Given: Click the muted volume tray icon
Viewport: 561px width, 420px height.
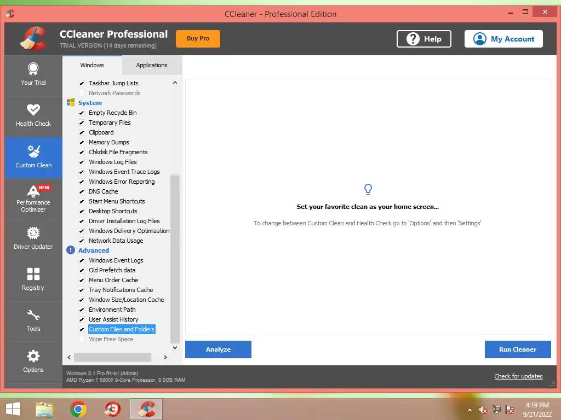Looking at the screenshot, I should click(483, 410).
